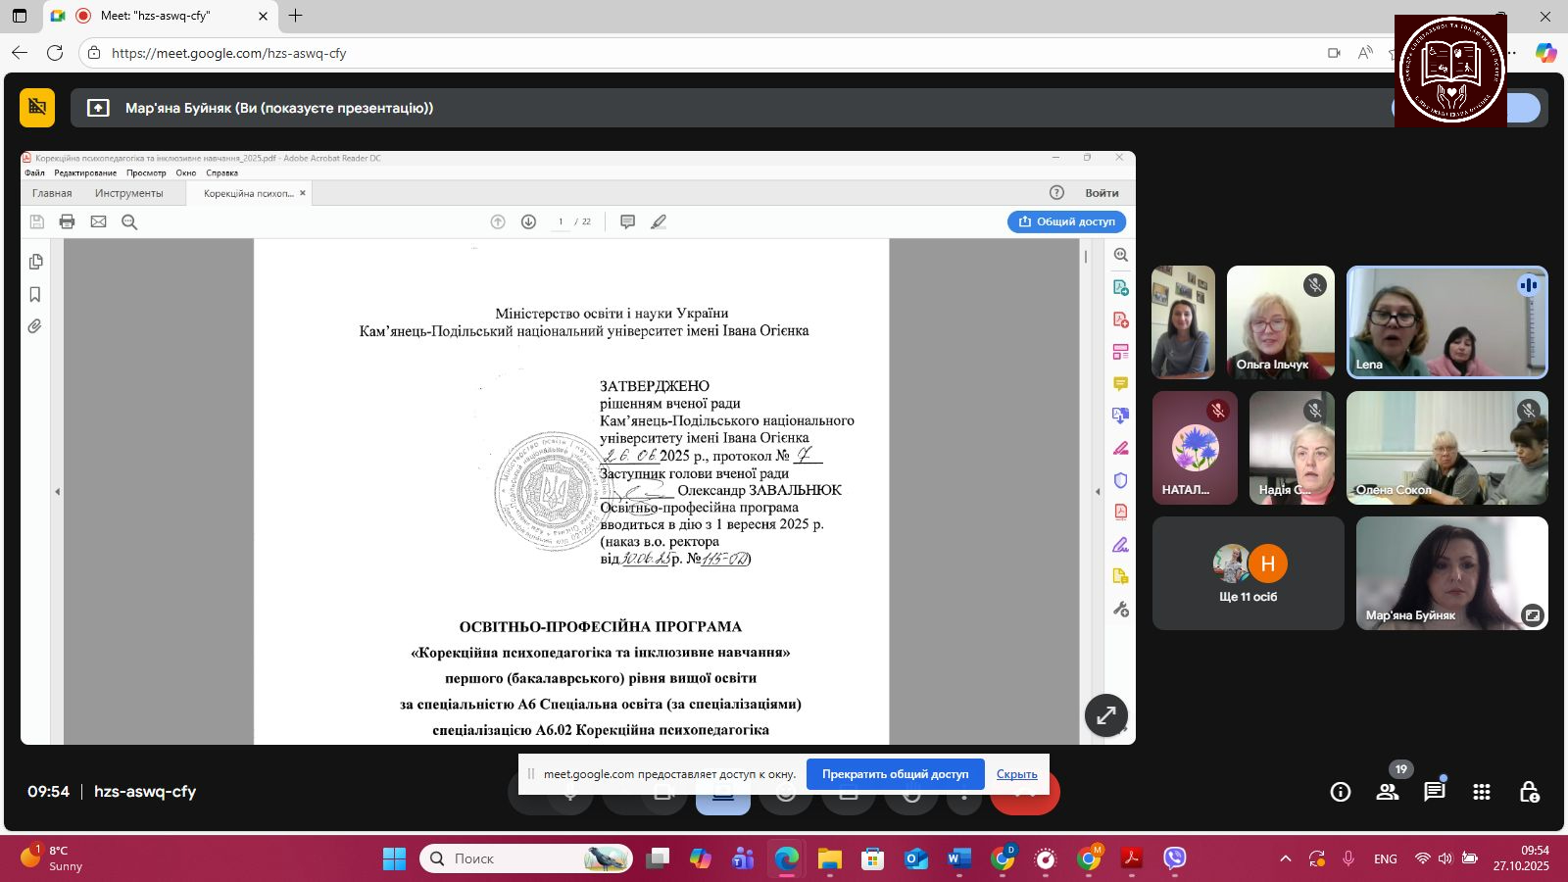This screenshot has width=1568, height=882.
Task: Click the Ще 11 осіб participants tile
Action: 1248,573
